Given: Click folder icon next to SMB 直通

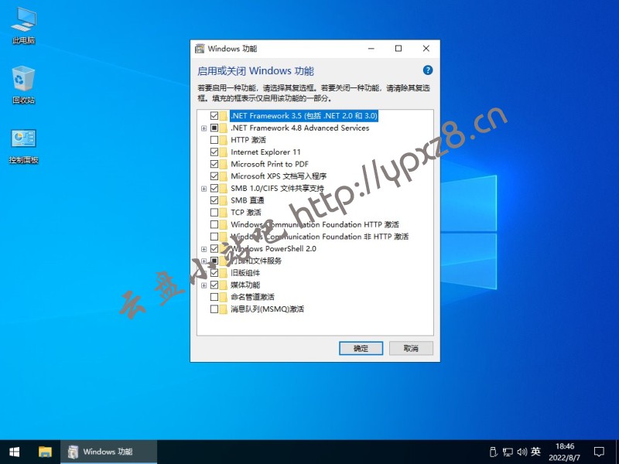Looking at the screenshot, I should pos(224,200).
